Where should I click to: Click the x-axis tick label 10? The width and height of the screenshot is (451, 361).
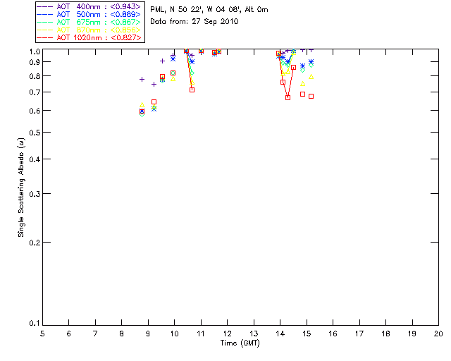pyautogui.click(x=175, y=334)
